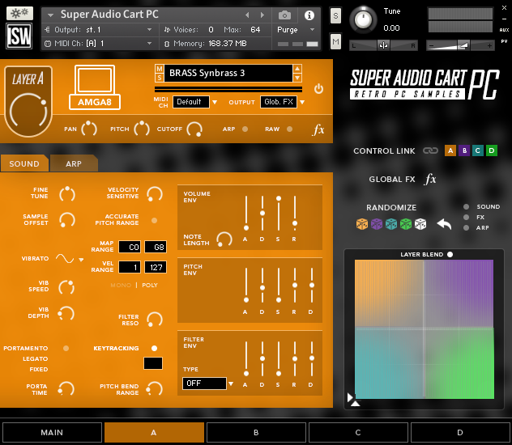Open the camera snapshot icon

[x=284, y=15]
